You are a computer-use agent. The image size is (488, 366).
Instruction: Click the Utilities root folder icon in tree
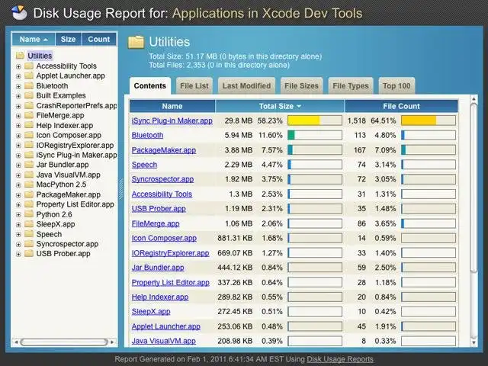(20, 56)
